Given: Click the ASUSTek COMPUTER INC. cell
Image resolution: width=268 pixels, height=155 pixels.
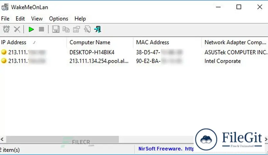Looking at the screenshot, I should [236, 52].
